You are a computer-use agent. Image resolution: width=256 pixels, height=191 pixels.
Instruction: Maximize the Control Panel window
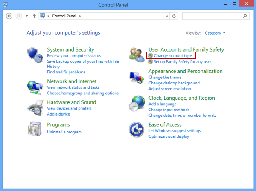(x=235, y=3)
